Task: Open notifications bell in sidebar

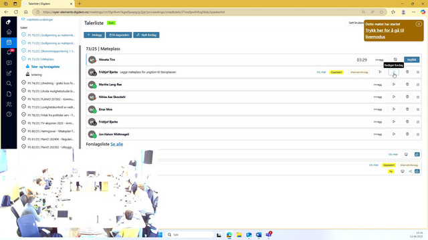Action: point(9,52)
